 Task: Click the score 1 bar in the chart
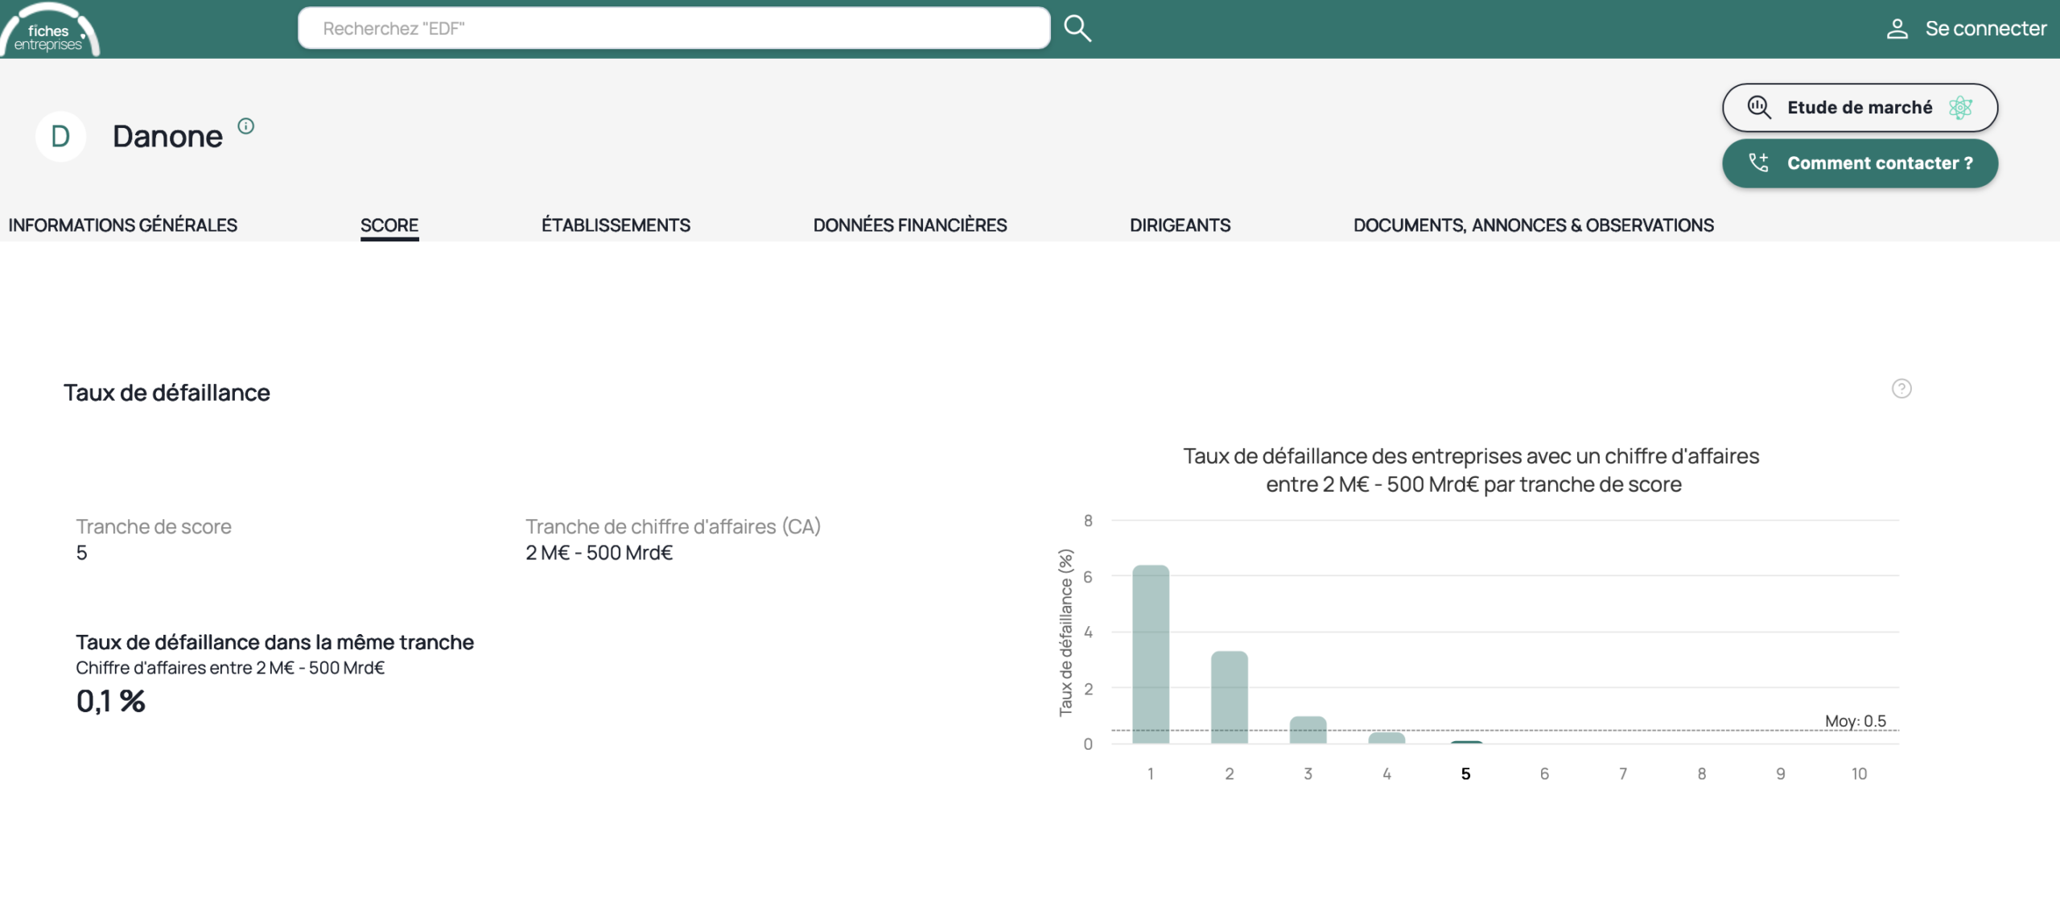point(1150,653)
